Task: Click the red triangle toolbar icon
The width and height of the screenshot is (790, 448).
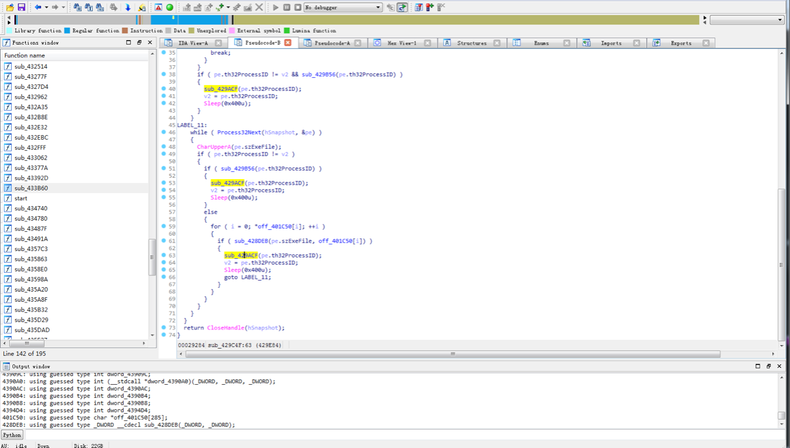Action: pos(159,7)
